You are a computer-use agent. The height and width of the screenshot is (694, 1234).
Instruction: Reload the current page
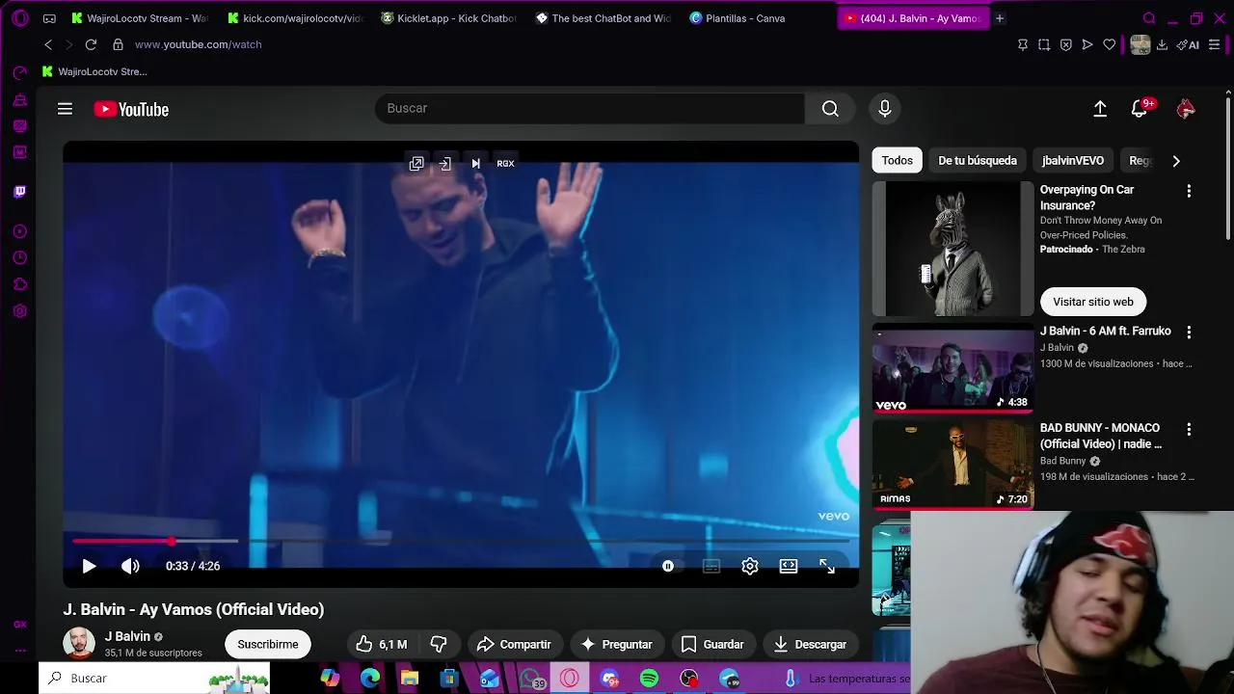(x=91, y=44)
